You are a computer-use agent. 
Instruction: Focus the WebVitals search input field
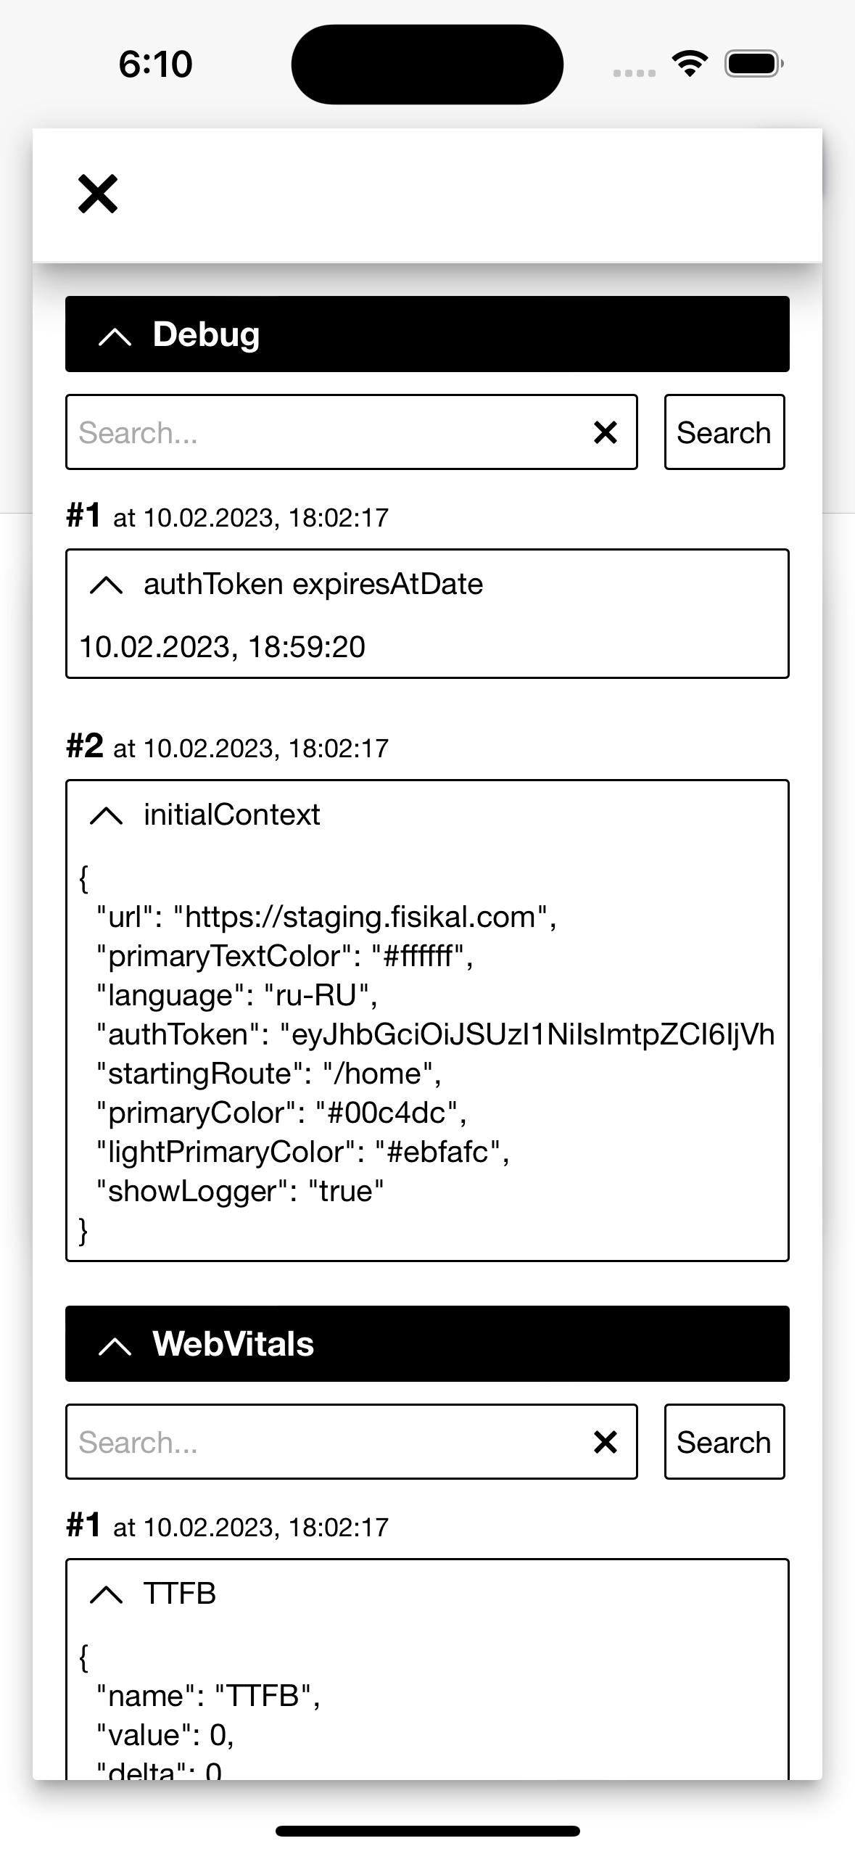tap(326, 1442)
